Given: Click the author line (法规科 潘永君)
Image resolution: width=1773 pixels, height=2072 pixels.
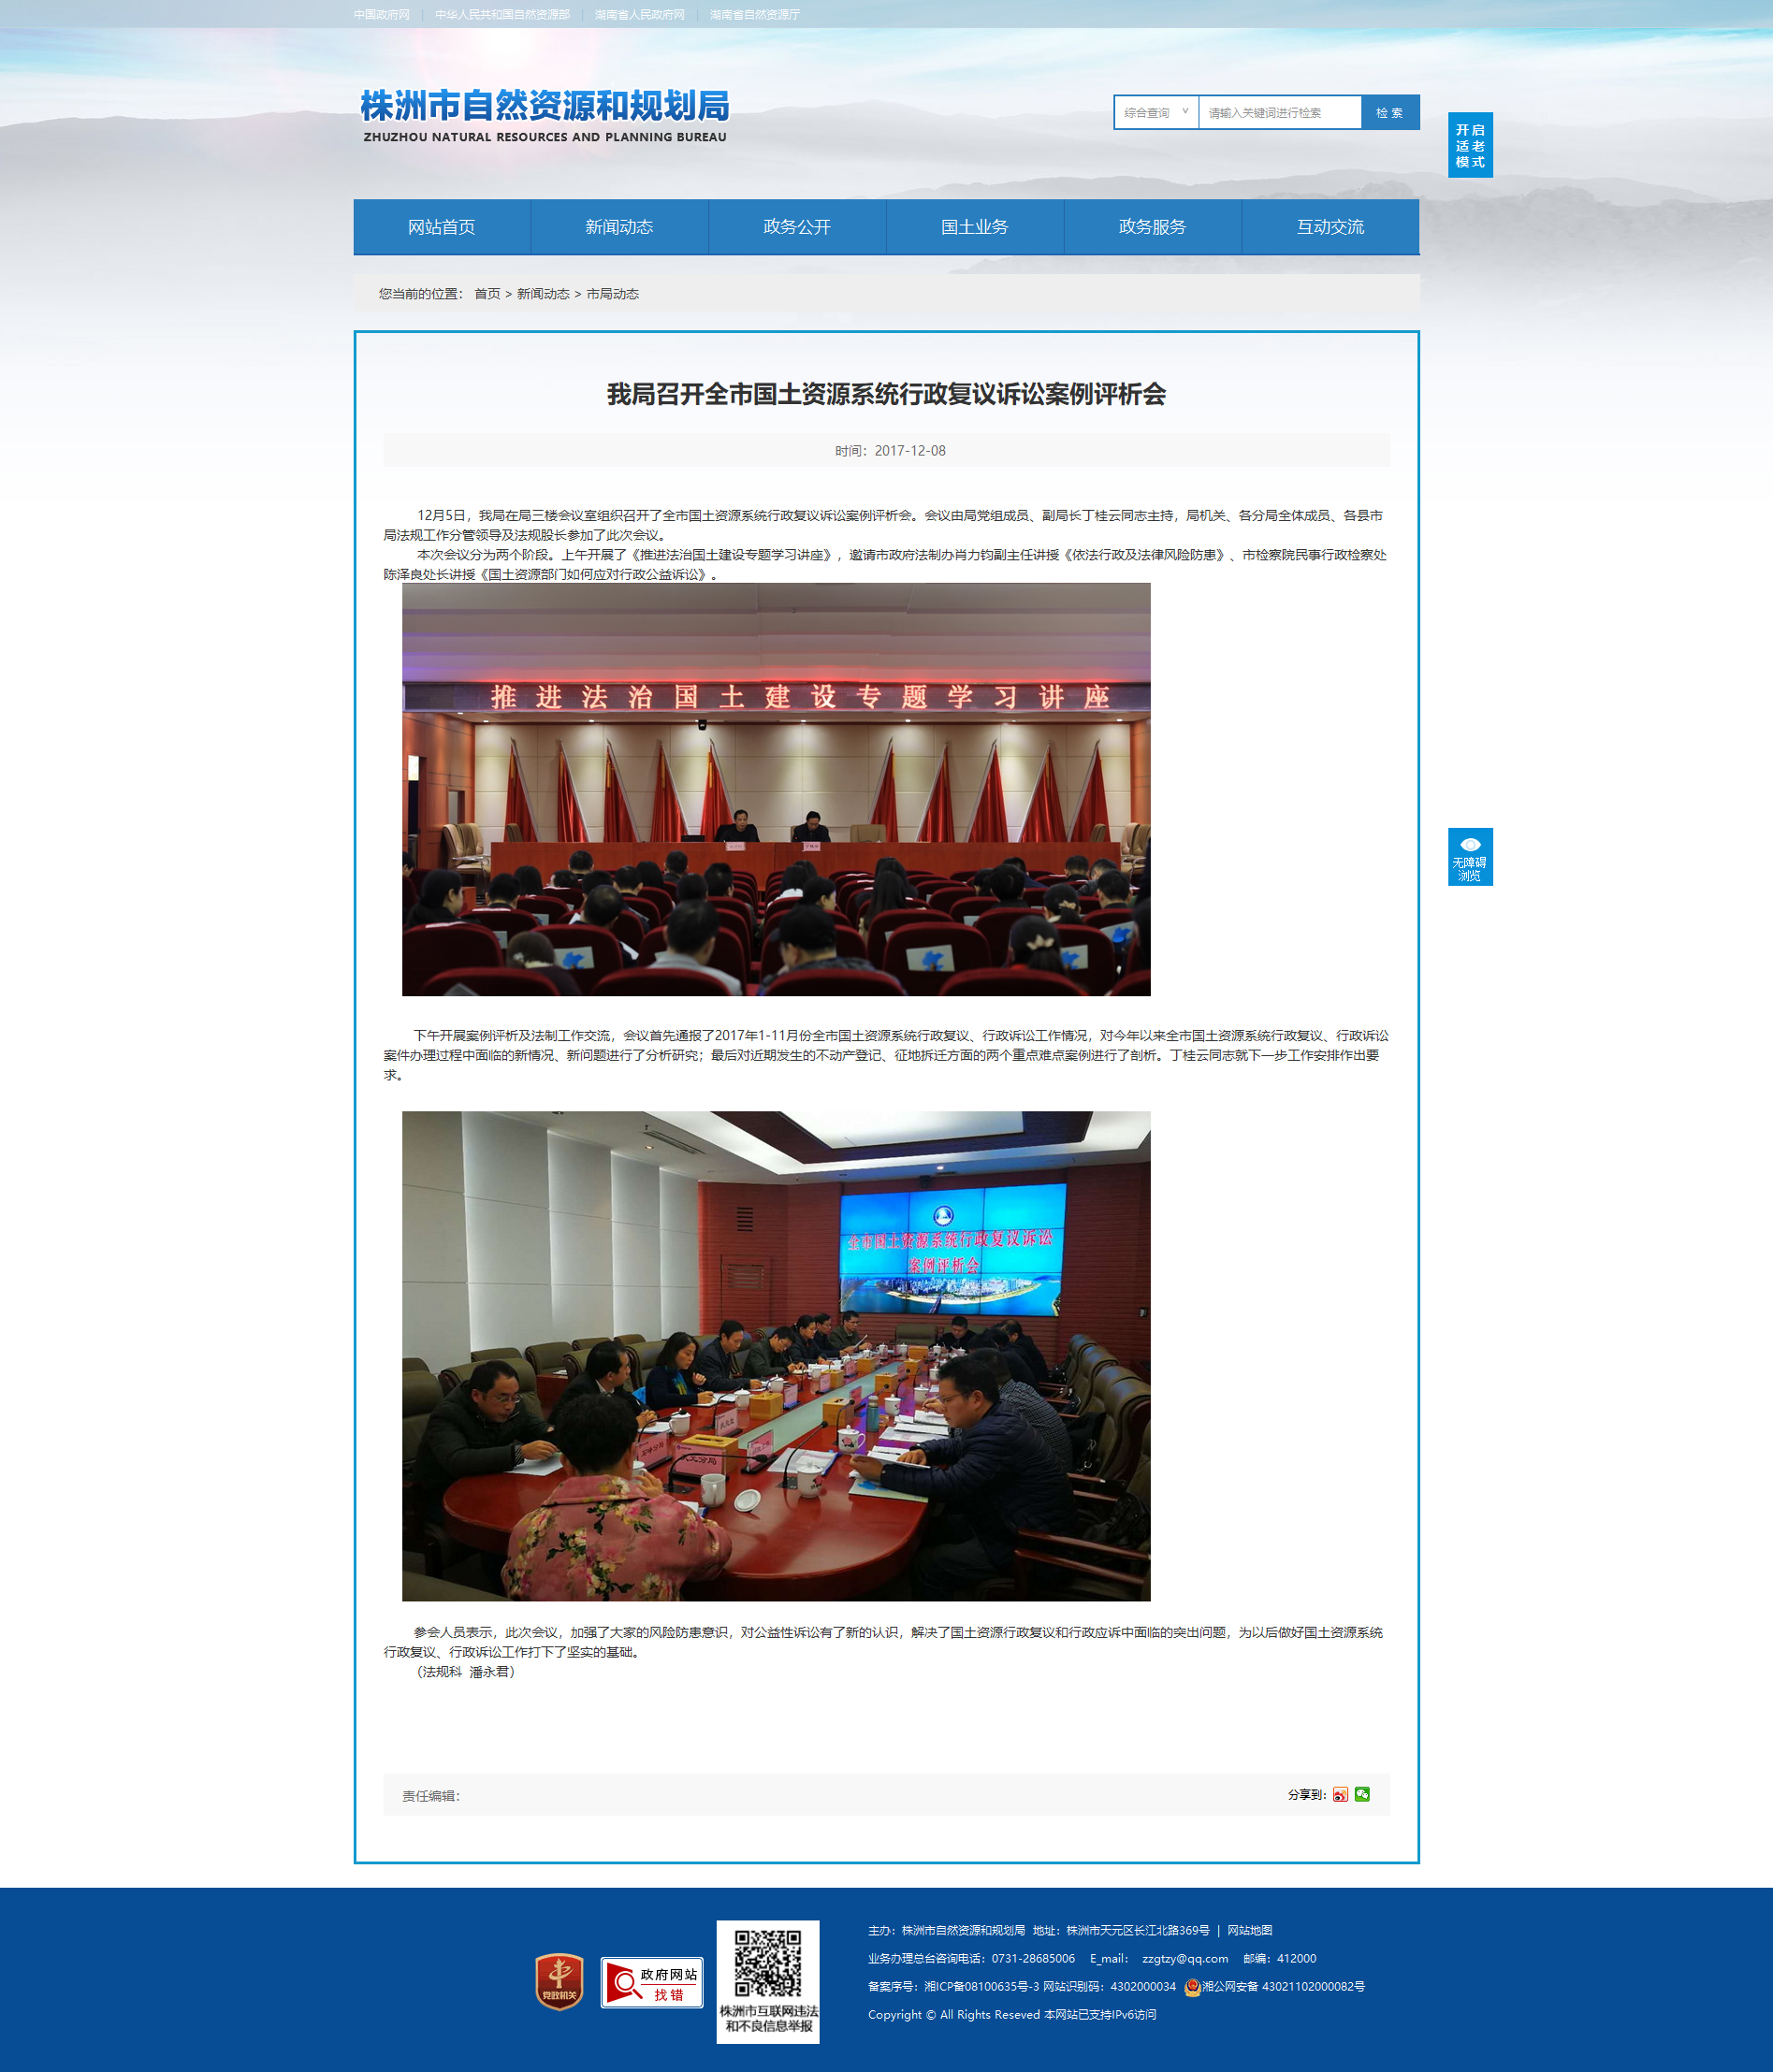Looking at the screenshot, I should (465, 1672).
